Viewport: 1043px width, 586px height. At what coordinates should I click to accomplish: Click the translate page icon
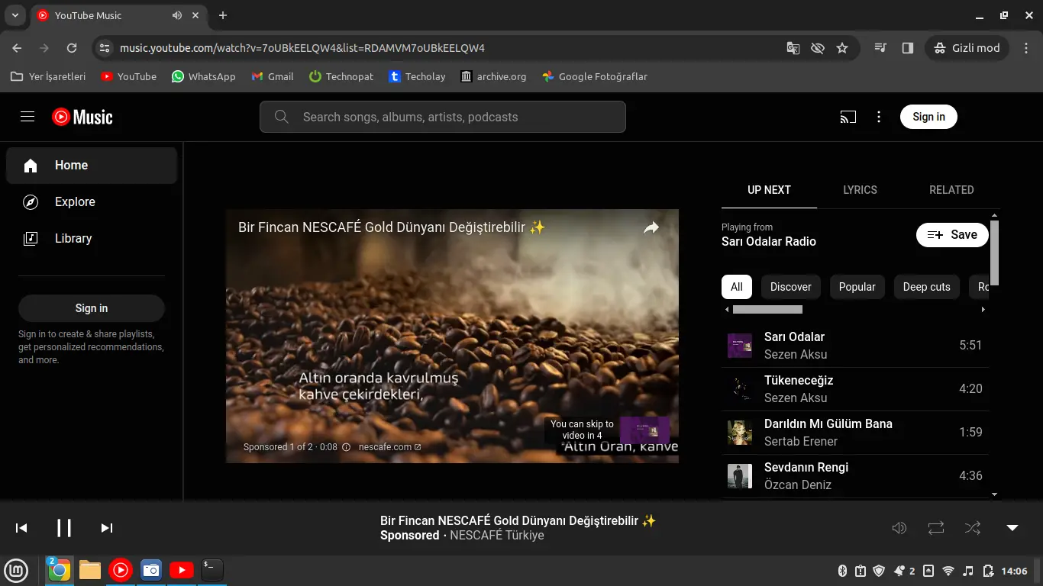click(x=793, y=48)
